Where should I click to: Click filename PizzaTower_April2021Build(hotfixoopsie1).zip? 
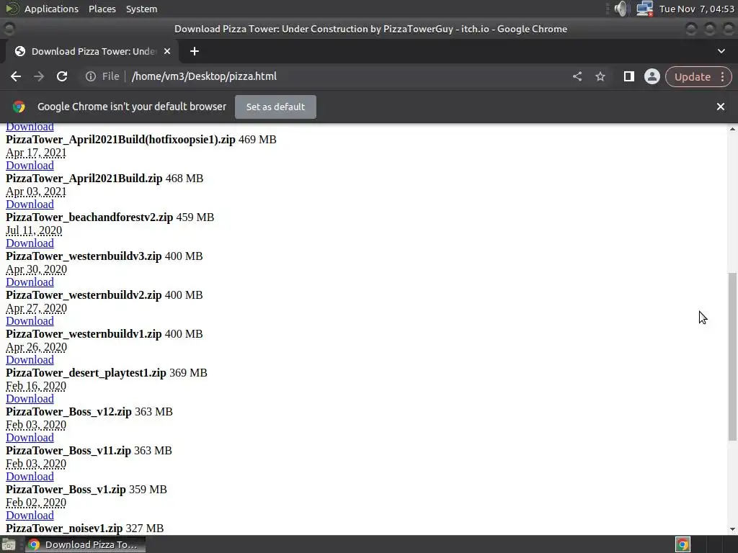click(120, 140)
